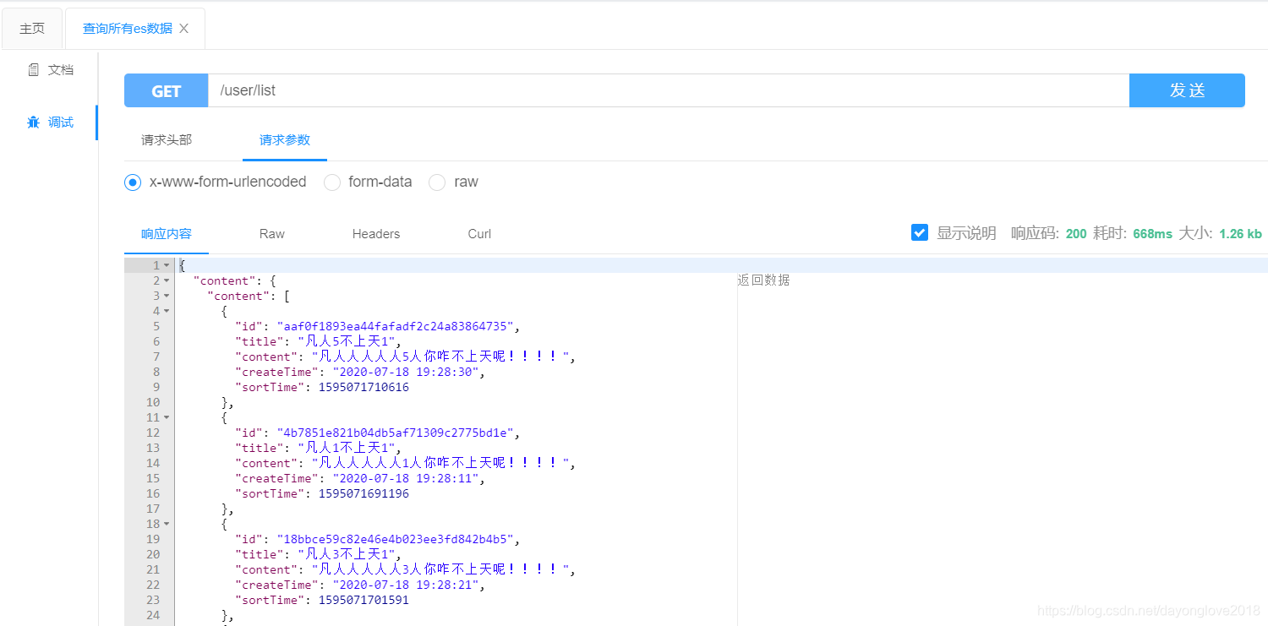Image resolution: width=1268 pixels, height=626 pixels.
Task: Uncheck the 显示说明 checkbox
Action: (920, 232)
